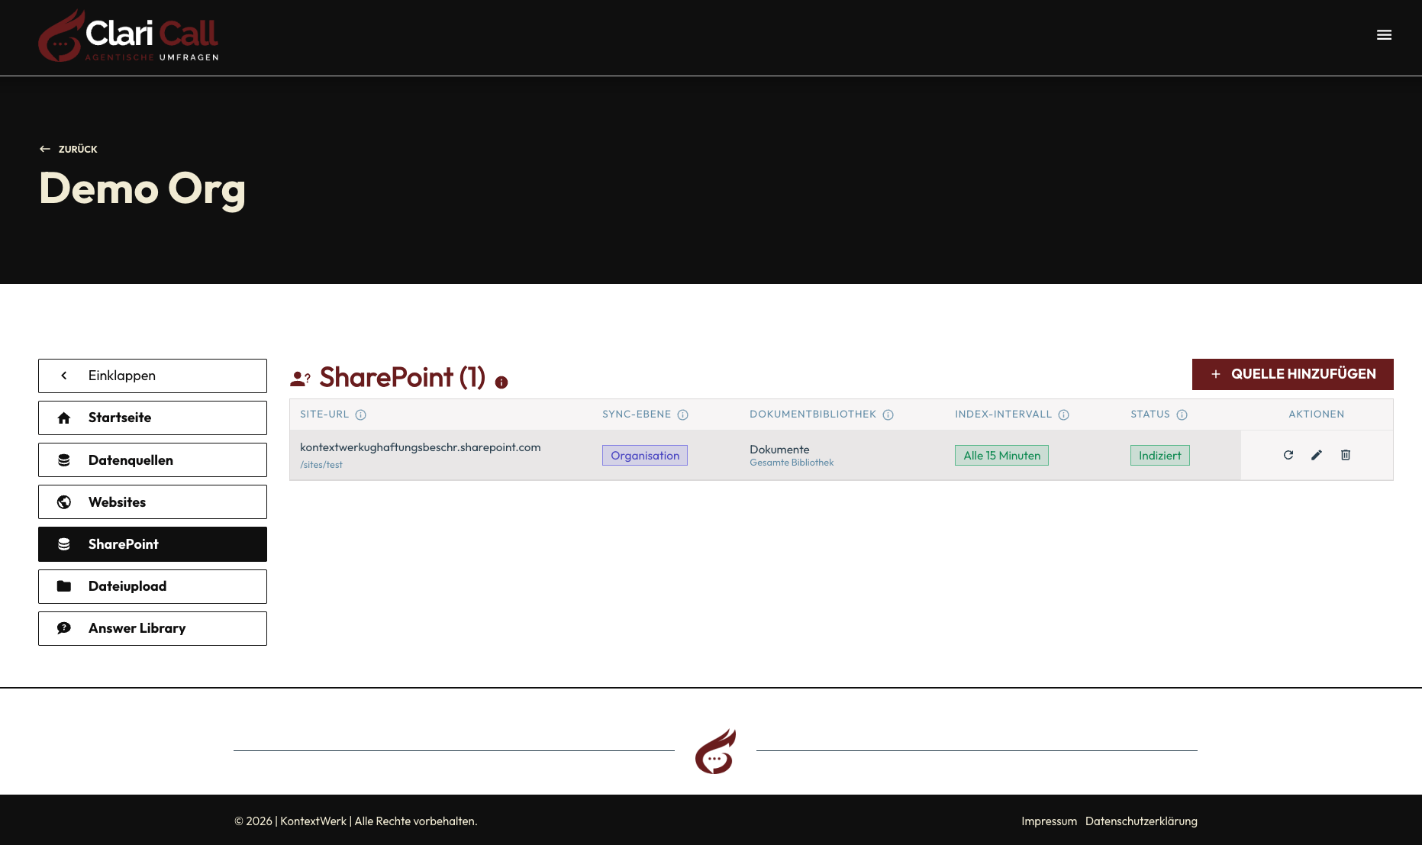Image resolution: width=1422 pixels, height=845 pixels.
Task: Open the hamburger menu top right
Action: 1384,35
